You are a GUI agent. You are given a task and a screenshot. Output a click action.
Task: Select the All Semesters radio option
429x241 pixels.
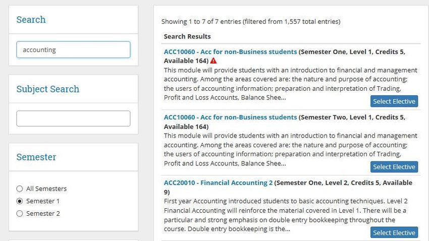19,189
